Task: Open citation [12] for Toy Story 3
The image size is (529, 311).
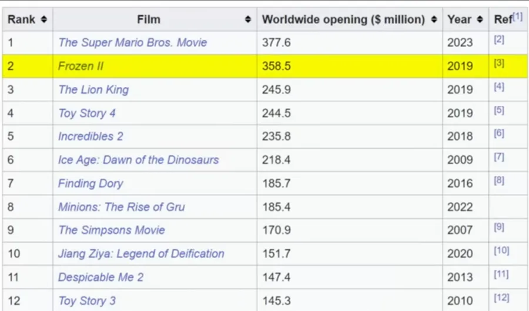Action: (501, 297)
